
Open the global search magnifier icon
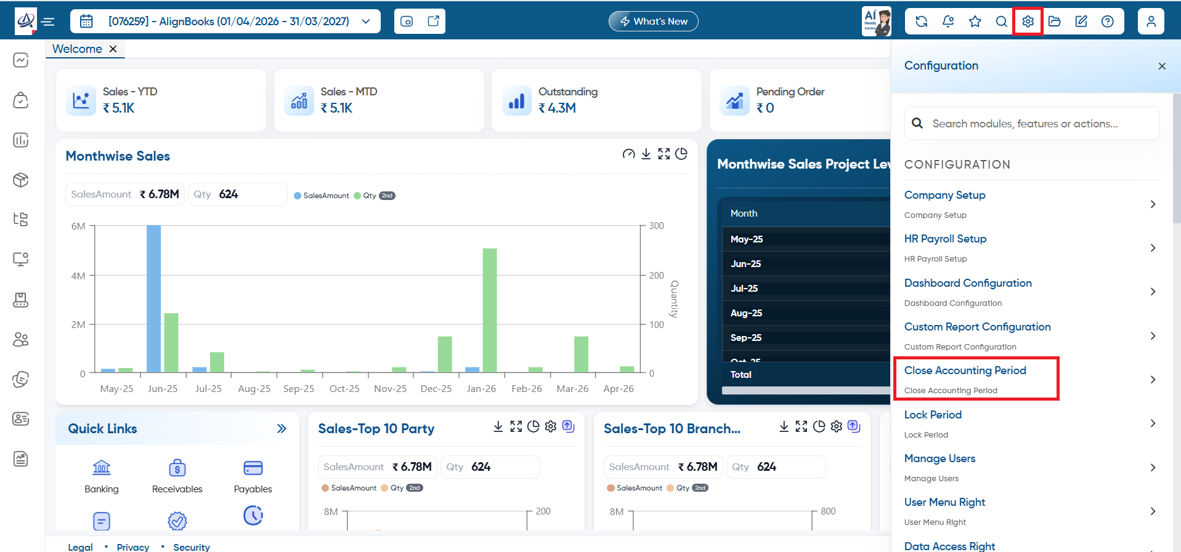pyautogui.click(x=1002, y=22)
